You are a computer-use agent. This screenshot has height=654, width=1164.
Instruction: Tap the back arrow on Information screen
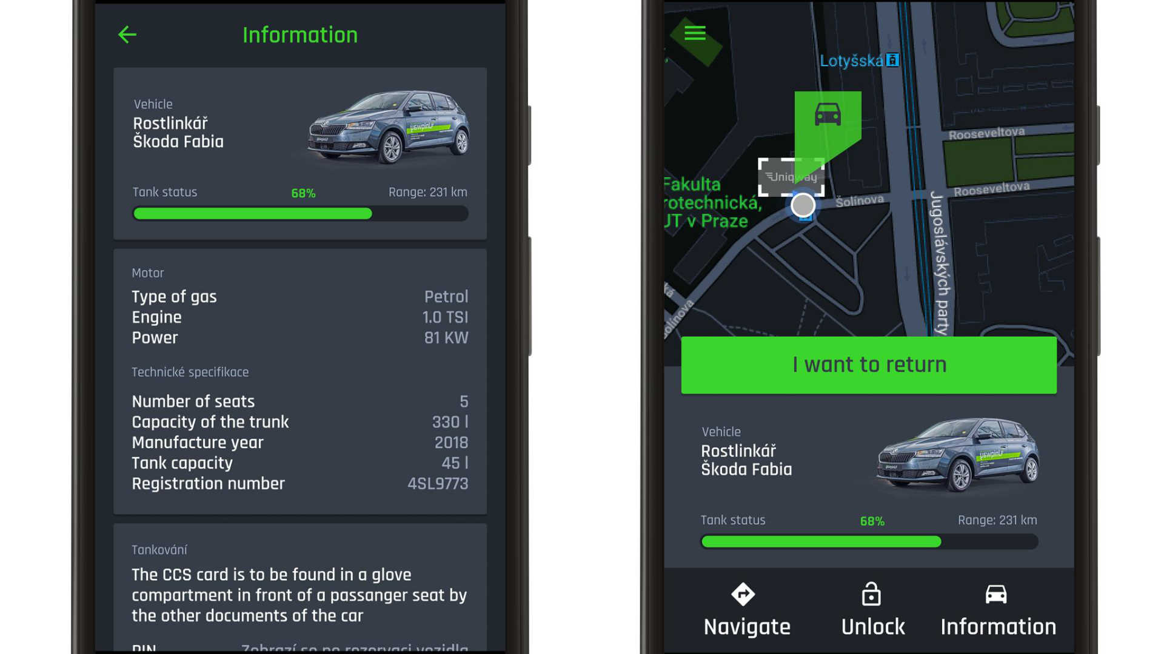coord(127,33)
